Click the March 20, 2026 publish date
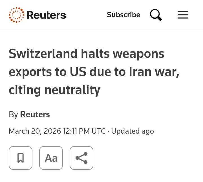203x182 pixels. coord(35,131)
